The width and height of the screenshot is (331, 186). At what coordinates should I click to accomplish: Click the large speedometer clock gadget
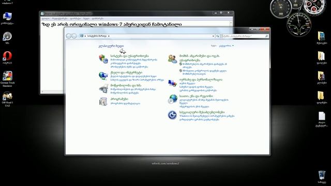298,24
